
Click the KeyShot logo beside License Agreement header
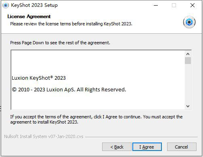click(x=189, y=22)
